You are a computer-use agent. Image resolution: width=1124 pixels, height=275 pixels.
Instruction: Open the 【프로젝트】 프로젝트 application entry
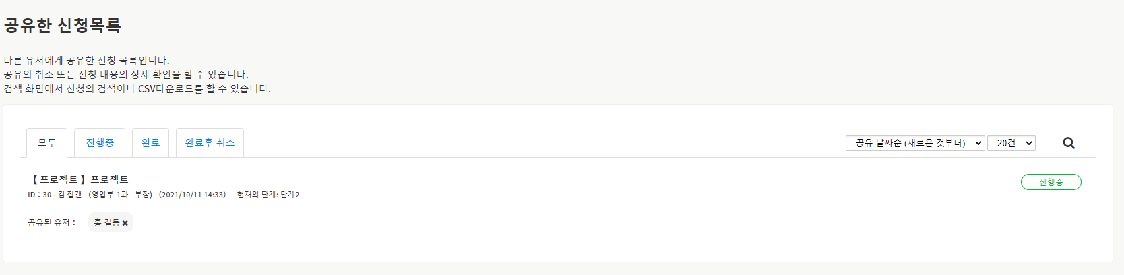click(78, 179)
